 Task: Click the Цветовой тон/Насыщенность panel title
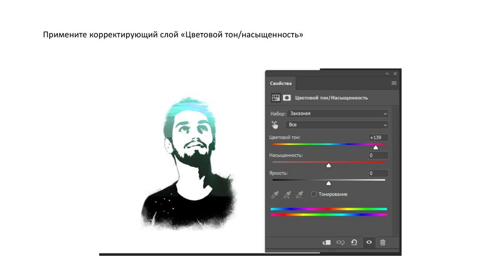[x=331, y=98]
